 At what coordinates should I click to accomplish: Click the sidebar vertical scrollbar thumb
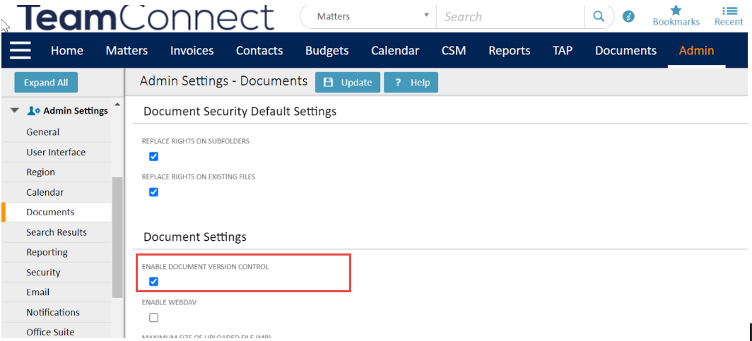pos(117,237)
